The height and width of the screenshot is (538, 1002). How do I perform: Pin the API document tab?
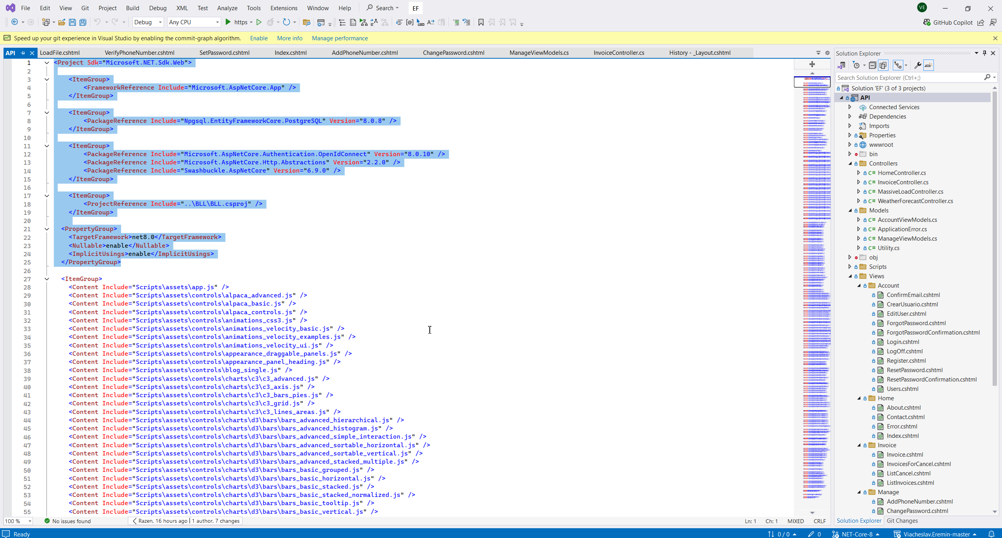click(23, 53)
